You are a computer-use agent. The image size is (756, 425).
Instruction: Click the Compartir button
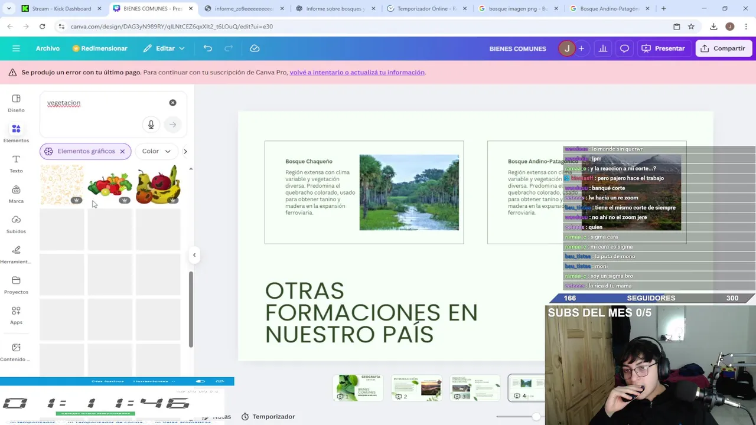click(723, 48)
